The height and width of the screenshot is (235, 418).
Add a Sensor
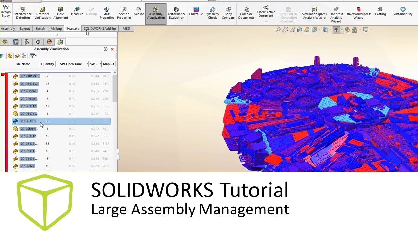(139, 11)
